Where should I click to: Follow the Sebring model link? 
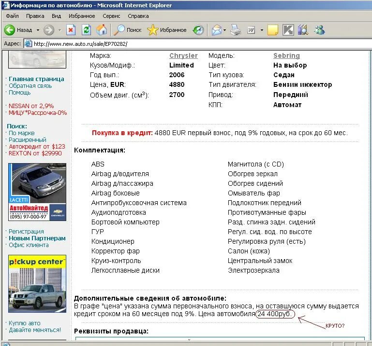[x=286, y=55]
